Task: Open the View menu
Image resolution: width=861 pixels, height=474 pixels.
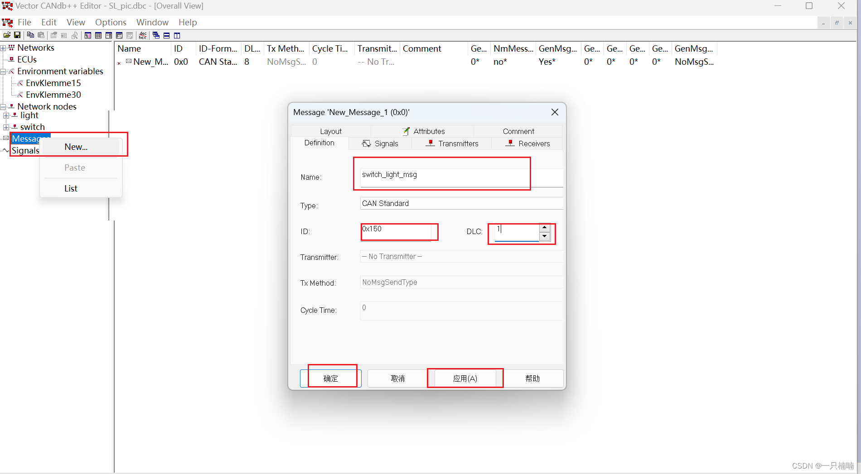Action: tap(76, 22)
